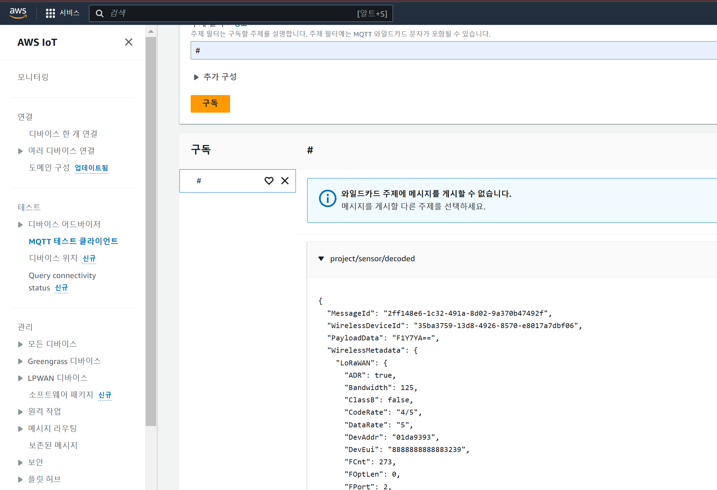This screenshot has height=490, width=717.
Task: Click the DevAddr value 01da9393
Action: [x=413, y=437]
